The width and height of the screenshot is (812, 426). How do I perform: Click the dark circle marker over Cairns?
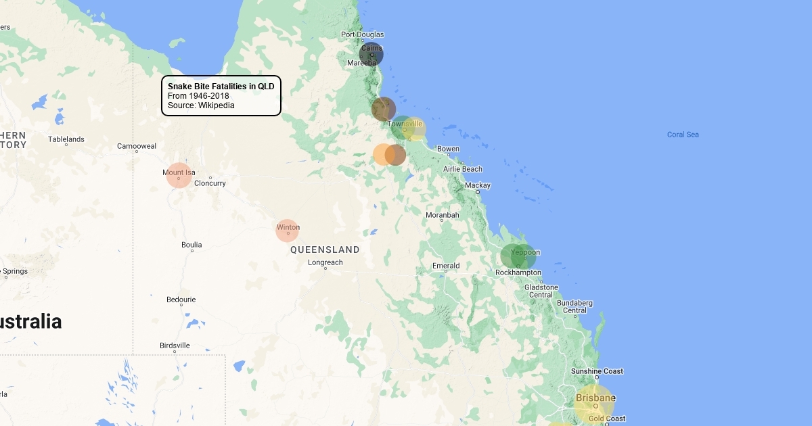[371, 54]
